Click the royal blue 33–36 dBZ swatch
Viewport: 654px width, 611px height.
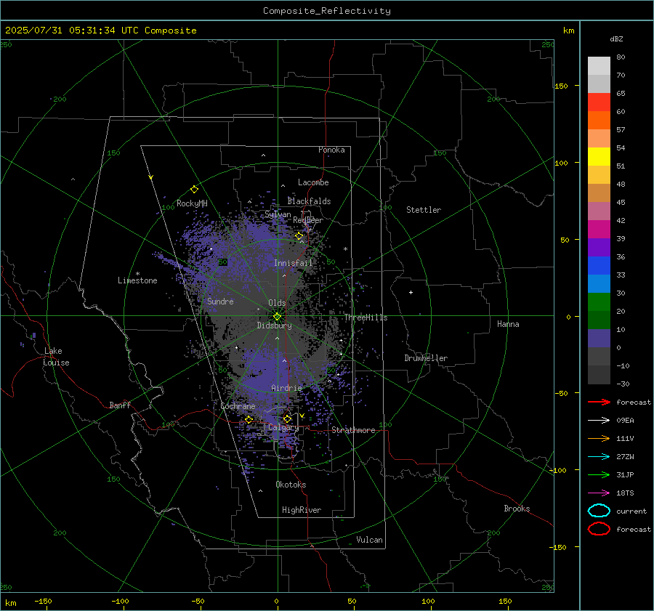(599, 266)
